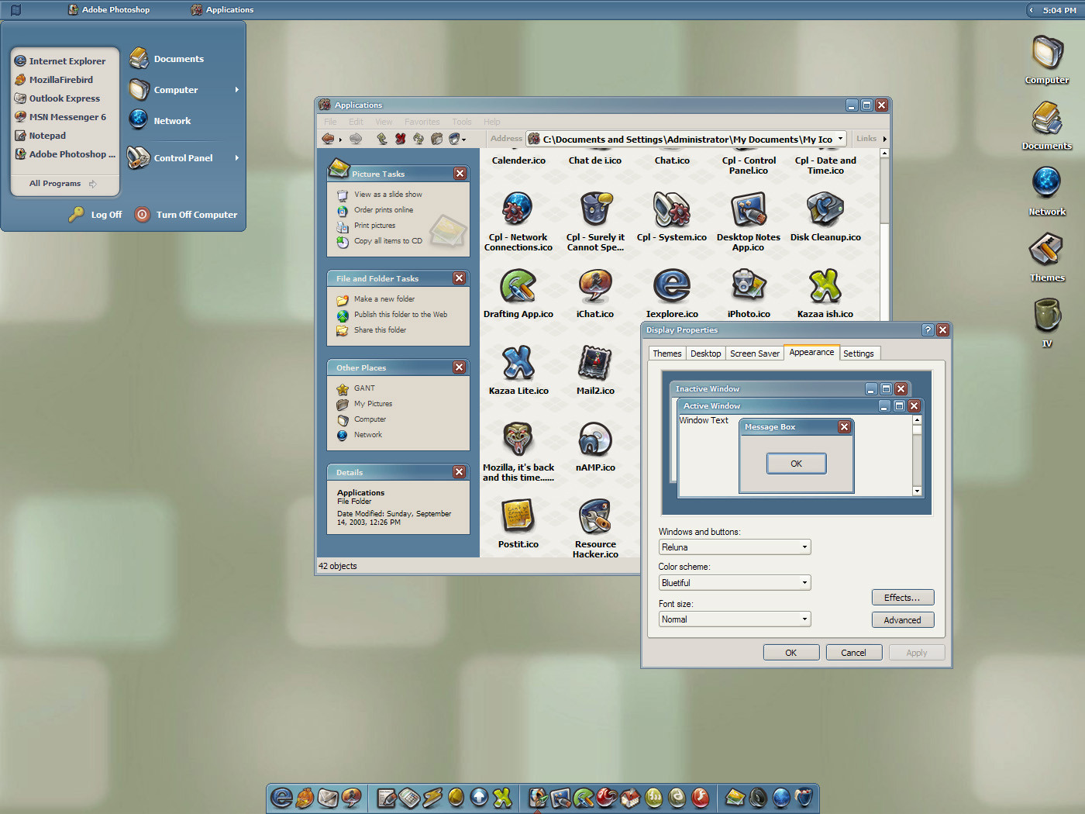The image size is (1085, 814).
Task: Click the Address bar path field
Action: (x=687, y=139)
